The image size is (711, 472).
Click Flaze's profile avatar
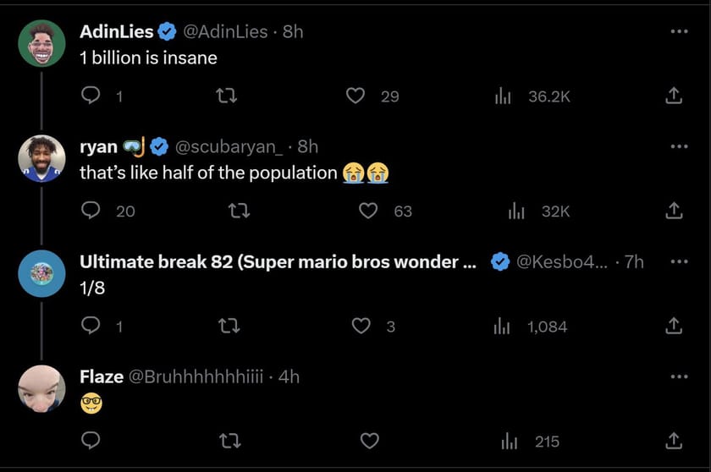pyautogui.click(x=41, y=388)
